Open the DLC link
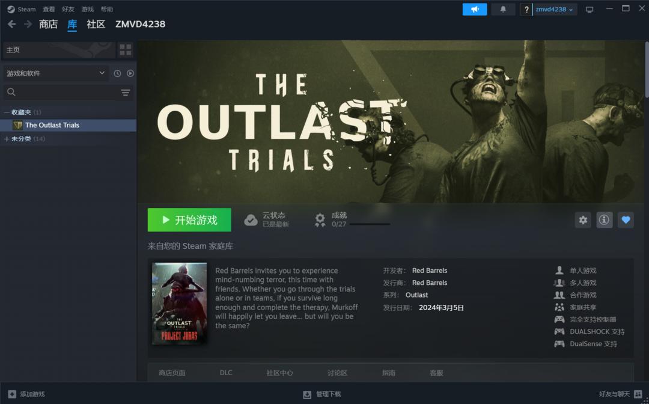Screen dimensions: 649x404 pyautogui.click(x=226, y=373)
